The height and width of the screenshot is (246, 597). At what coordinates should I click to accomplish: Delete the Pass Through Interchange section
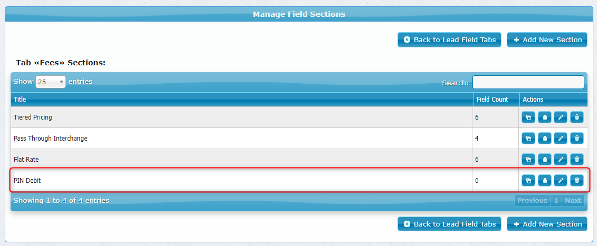(x=577, y=139)
